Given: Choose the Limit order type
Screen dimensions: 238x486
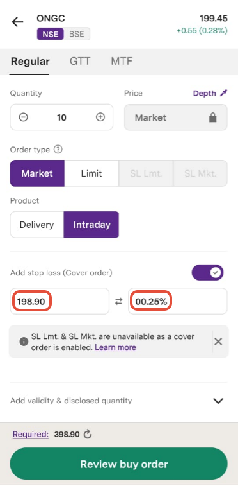Looking at the screenshot, I should tap(91, 173).
